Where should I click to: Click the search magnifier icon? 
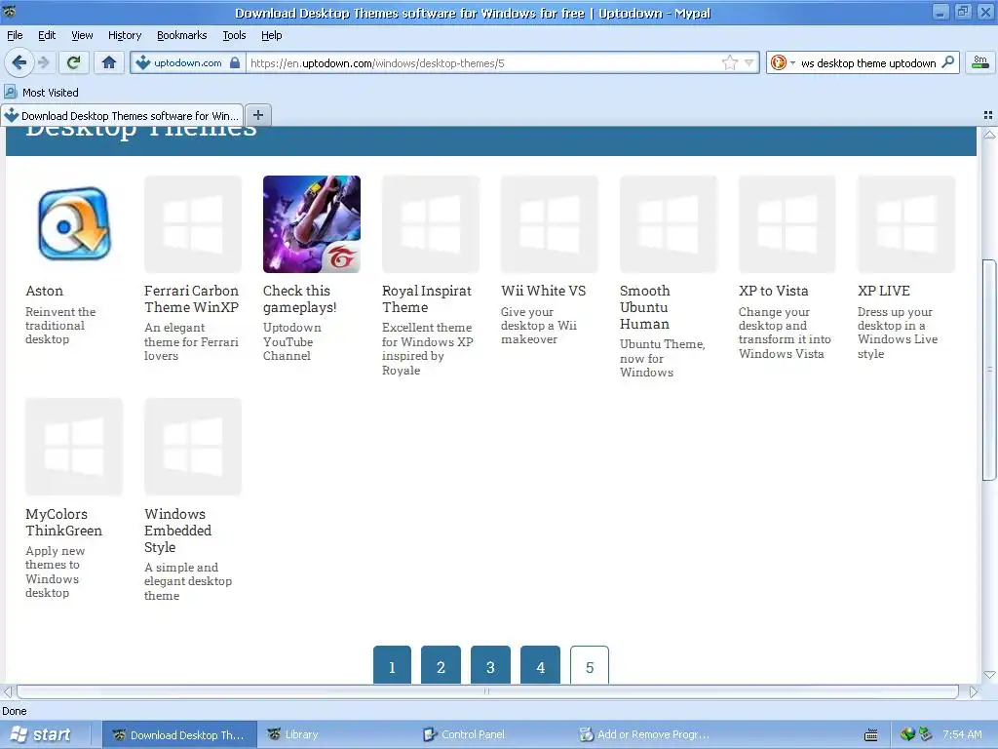pyautogui.click(x=947, y=62)
